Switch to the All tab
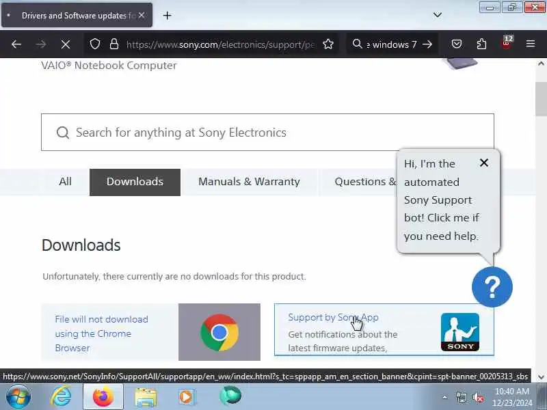547x410 pixels. (65, 182)
